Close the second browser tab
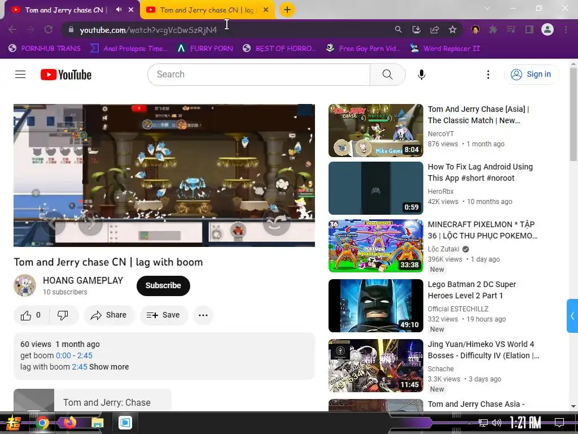 point(266,10)
